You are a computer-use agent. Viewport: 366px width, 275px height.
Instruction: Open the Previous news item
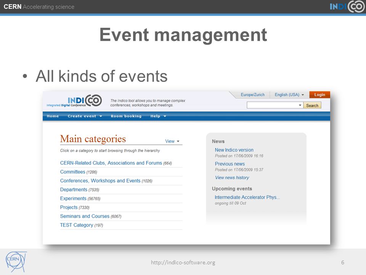230,164
